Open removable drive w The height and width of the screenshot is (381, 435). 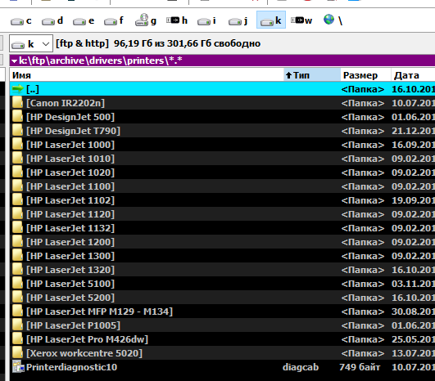pyautogui.click(x=301, y=20)
